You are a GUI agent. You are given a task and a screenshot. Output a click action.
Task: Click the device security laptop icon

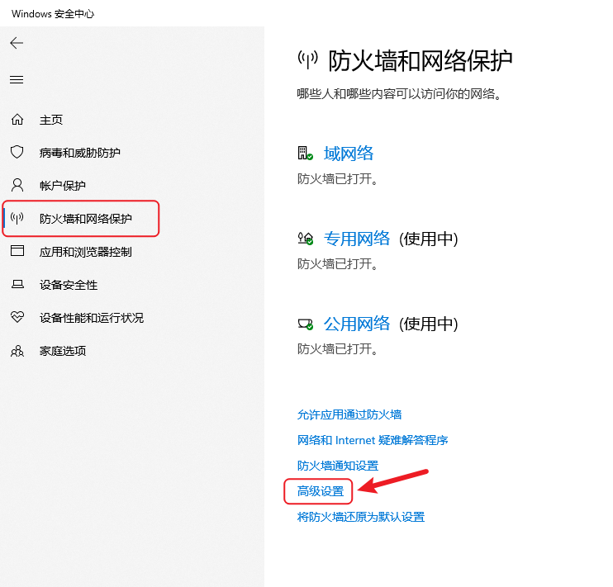coord(17,284)
